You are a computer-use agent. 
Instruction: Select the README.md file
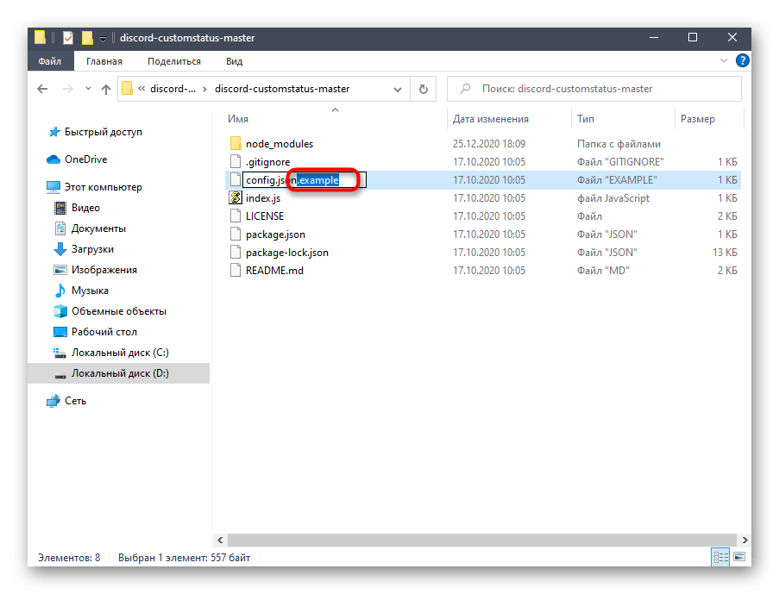pos(274,271)
